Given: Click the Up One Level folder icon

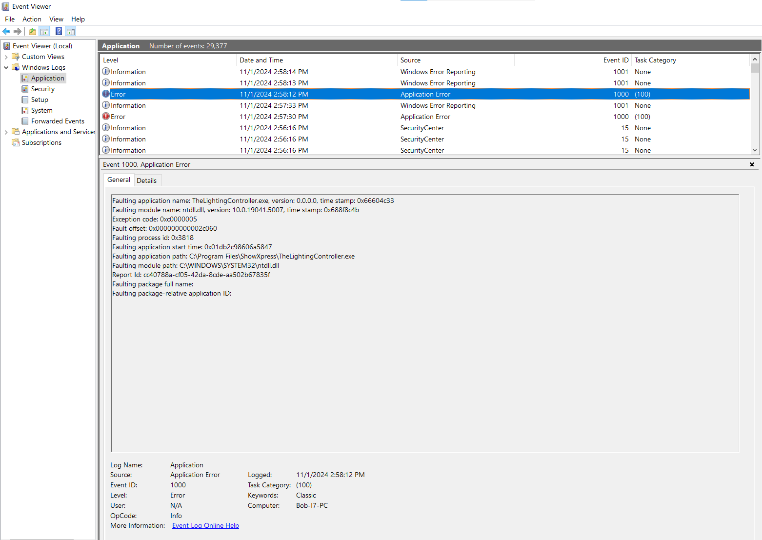Looking at the screenshot, I should (32, 31).
